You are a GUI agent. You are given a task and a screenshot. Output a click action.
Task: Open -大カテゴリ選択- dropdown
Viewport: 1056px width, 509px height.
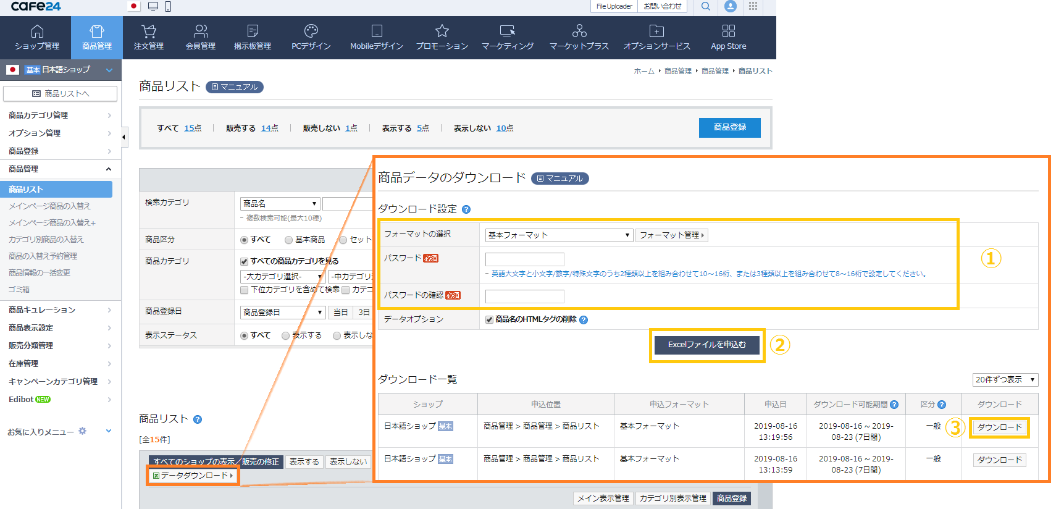tap(282, 277)
